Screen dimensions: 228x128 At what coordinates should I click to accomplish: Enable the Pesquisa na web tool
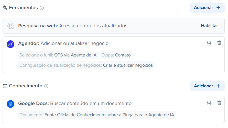(x=209, y=26)
